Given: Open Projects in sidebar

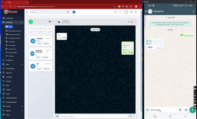Looking at the screenshot, I should (8, 81).
